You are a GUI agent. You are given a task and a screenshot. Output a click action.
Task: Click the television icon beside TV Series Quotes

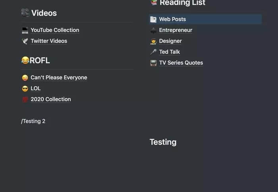pos(153,63)
